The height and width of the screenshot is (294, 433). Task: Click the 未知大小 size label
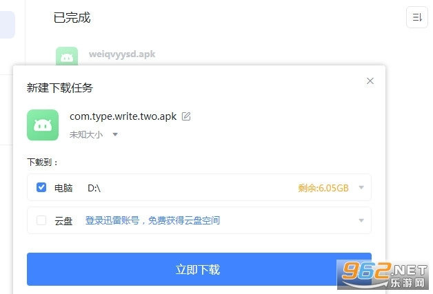pyautogui.click(x=86, y=134)
